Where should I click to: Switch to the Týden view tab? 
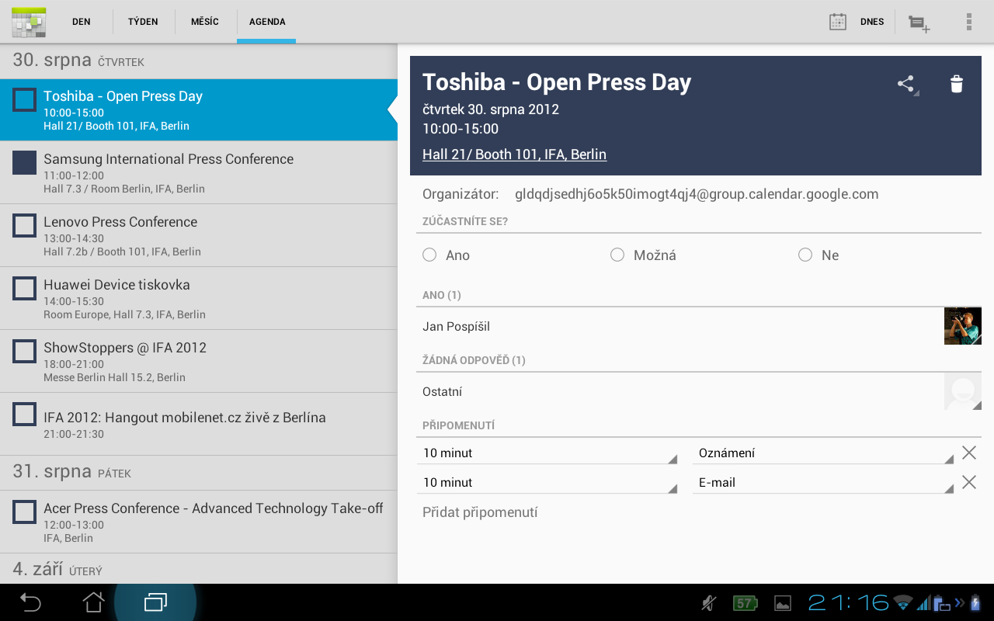click(143, 22)
